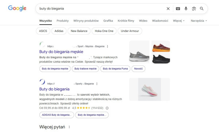The image size is (219, 133).
Task: Open options dots beside Więcej pytań
Action: point(69,127)
